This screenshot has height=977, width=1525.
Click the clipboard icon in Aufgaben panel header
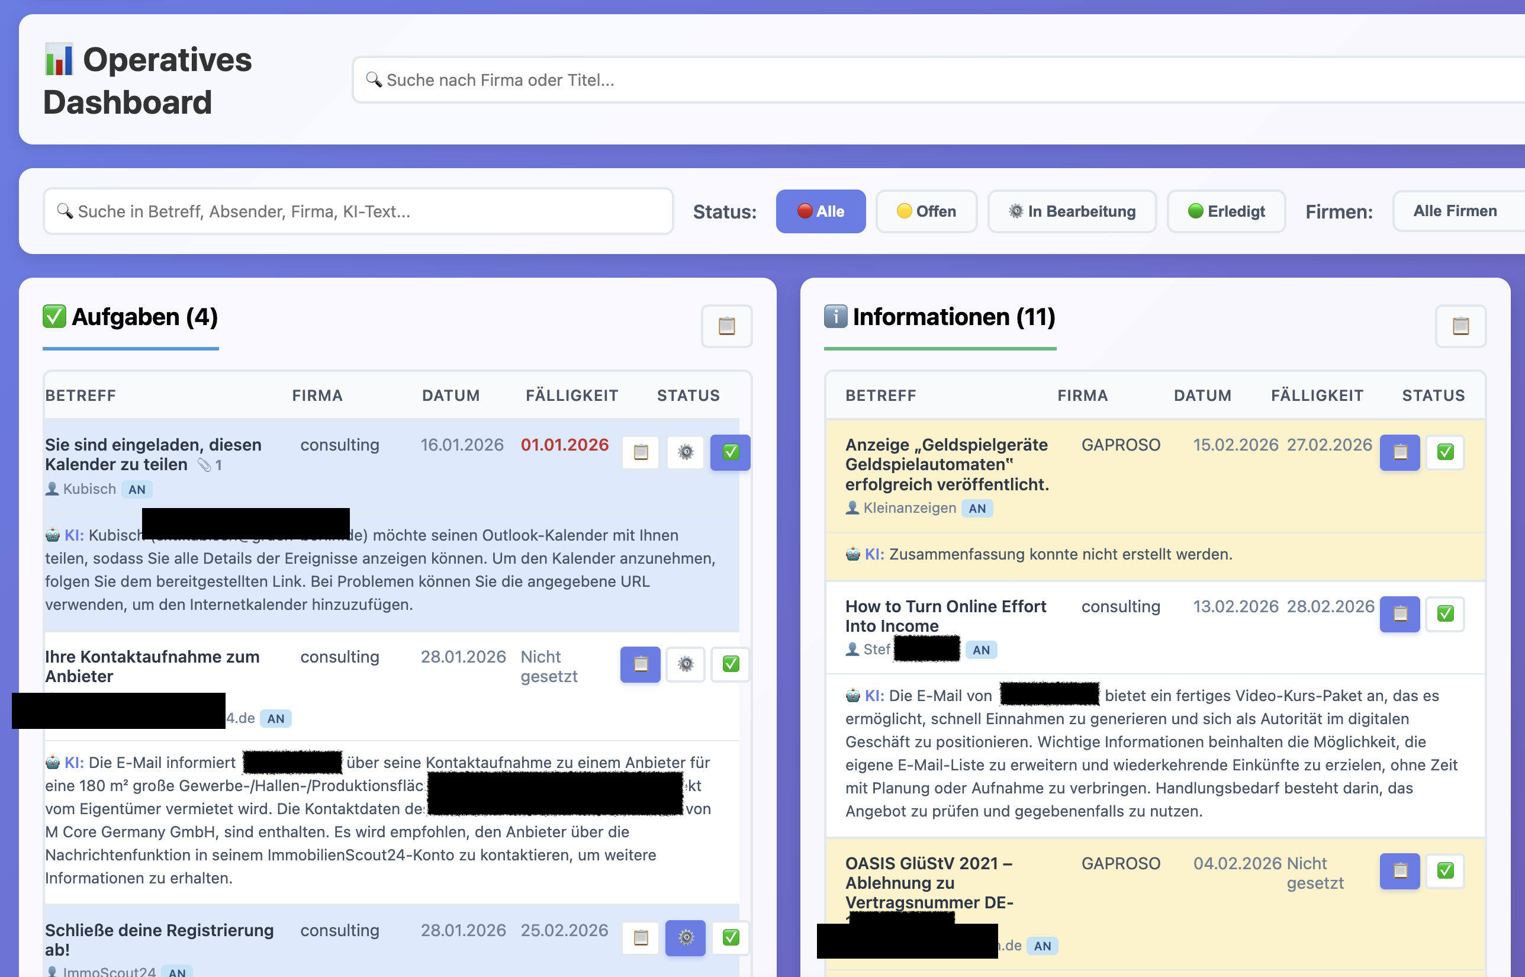coord(726,326)
